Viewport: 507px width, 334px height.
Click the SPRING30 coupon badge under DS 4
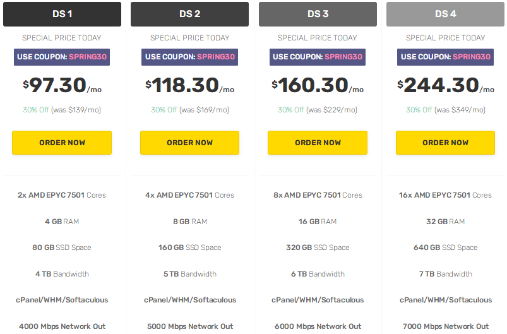pos(445,57)
